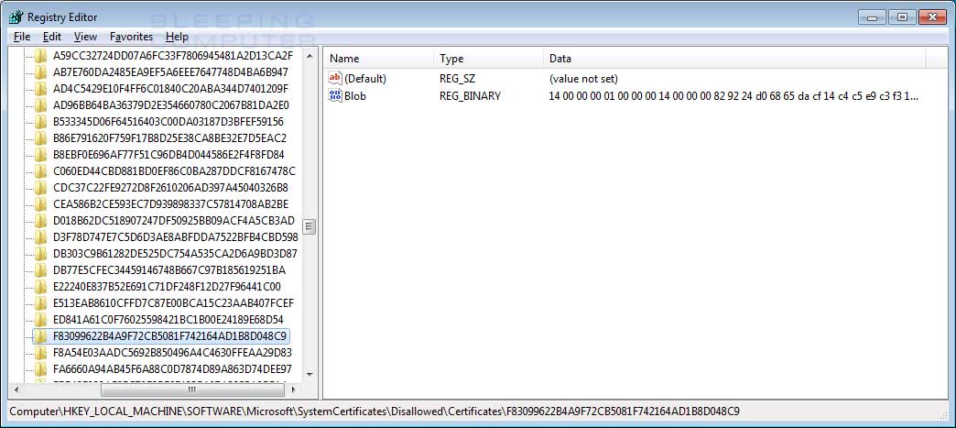Select key D018B62DC518907247DF50925BB09ACF4A5CB3AD
The height and width of the screenshot is (428, 956).
pos(174,220)
